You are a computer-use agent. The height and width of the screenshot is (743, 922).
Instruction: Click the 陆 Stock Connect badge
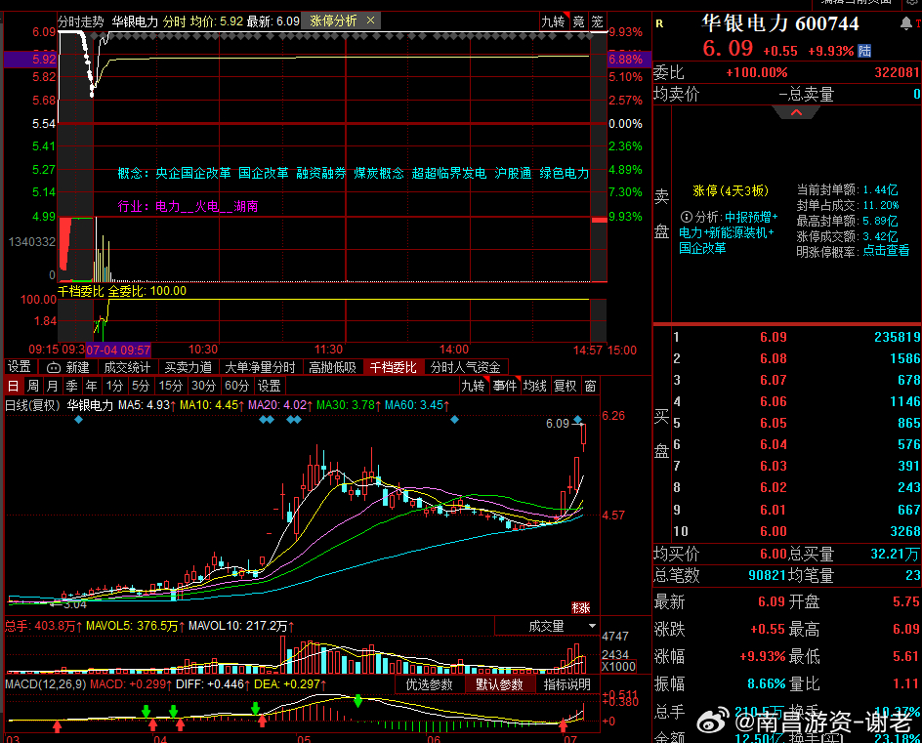[x=864, y=51]
